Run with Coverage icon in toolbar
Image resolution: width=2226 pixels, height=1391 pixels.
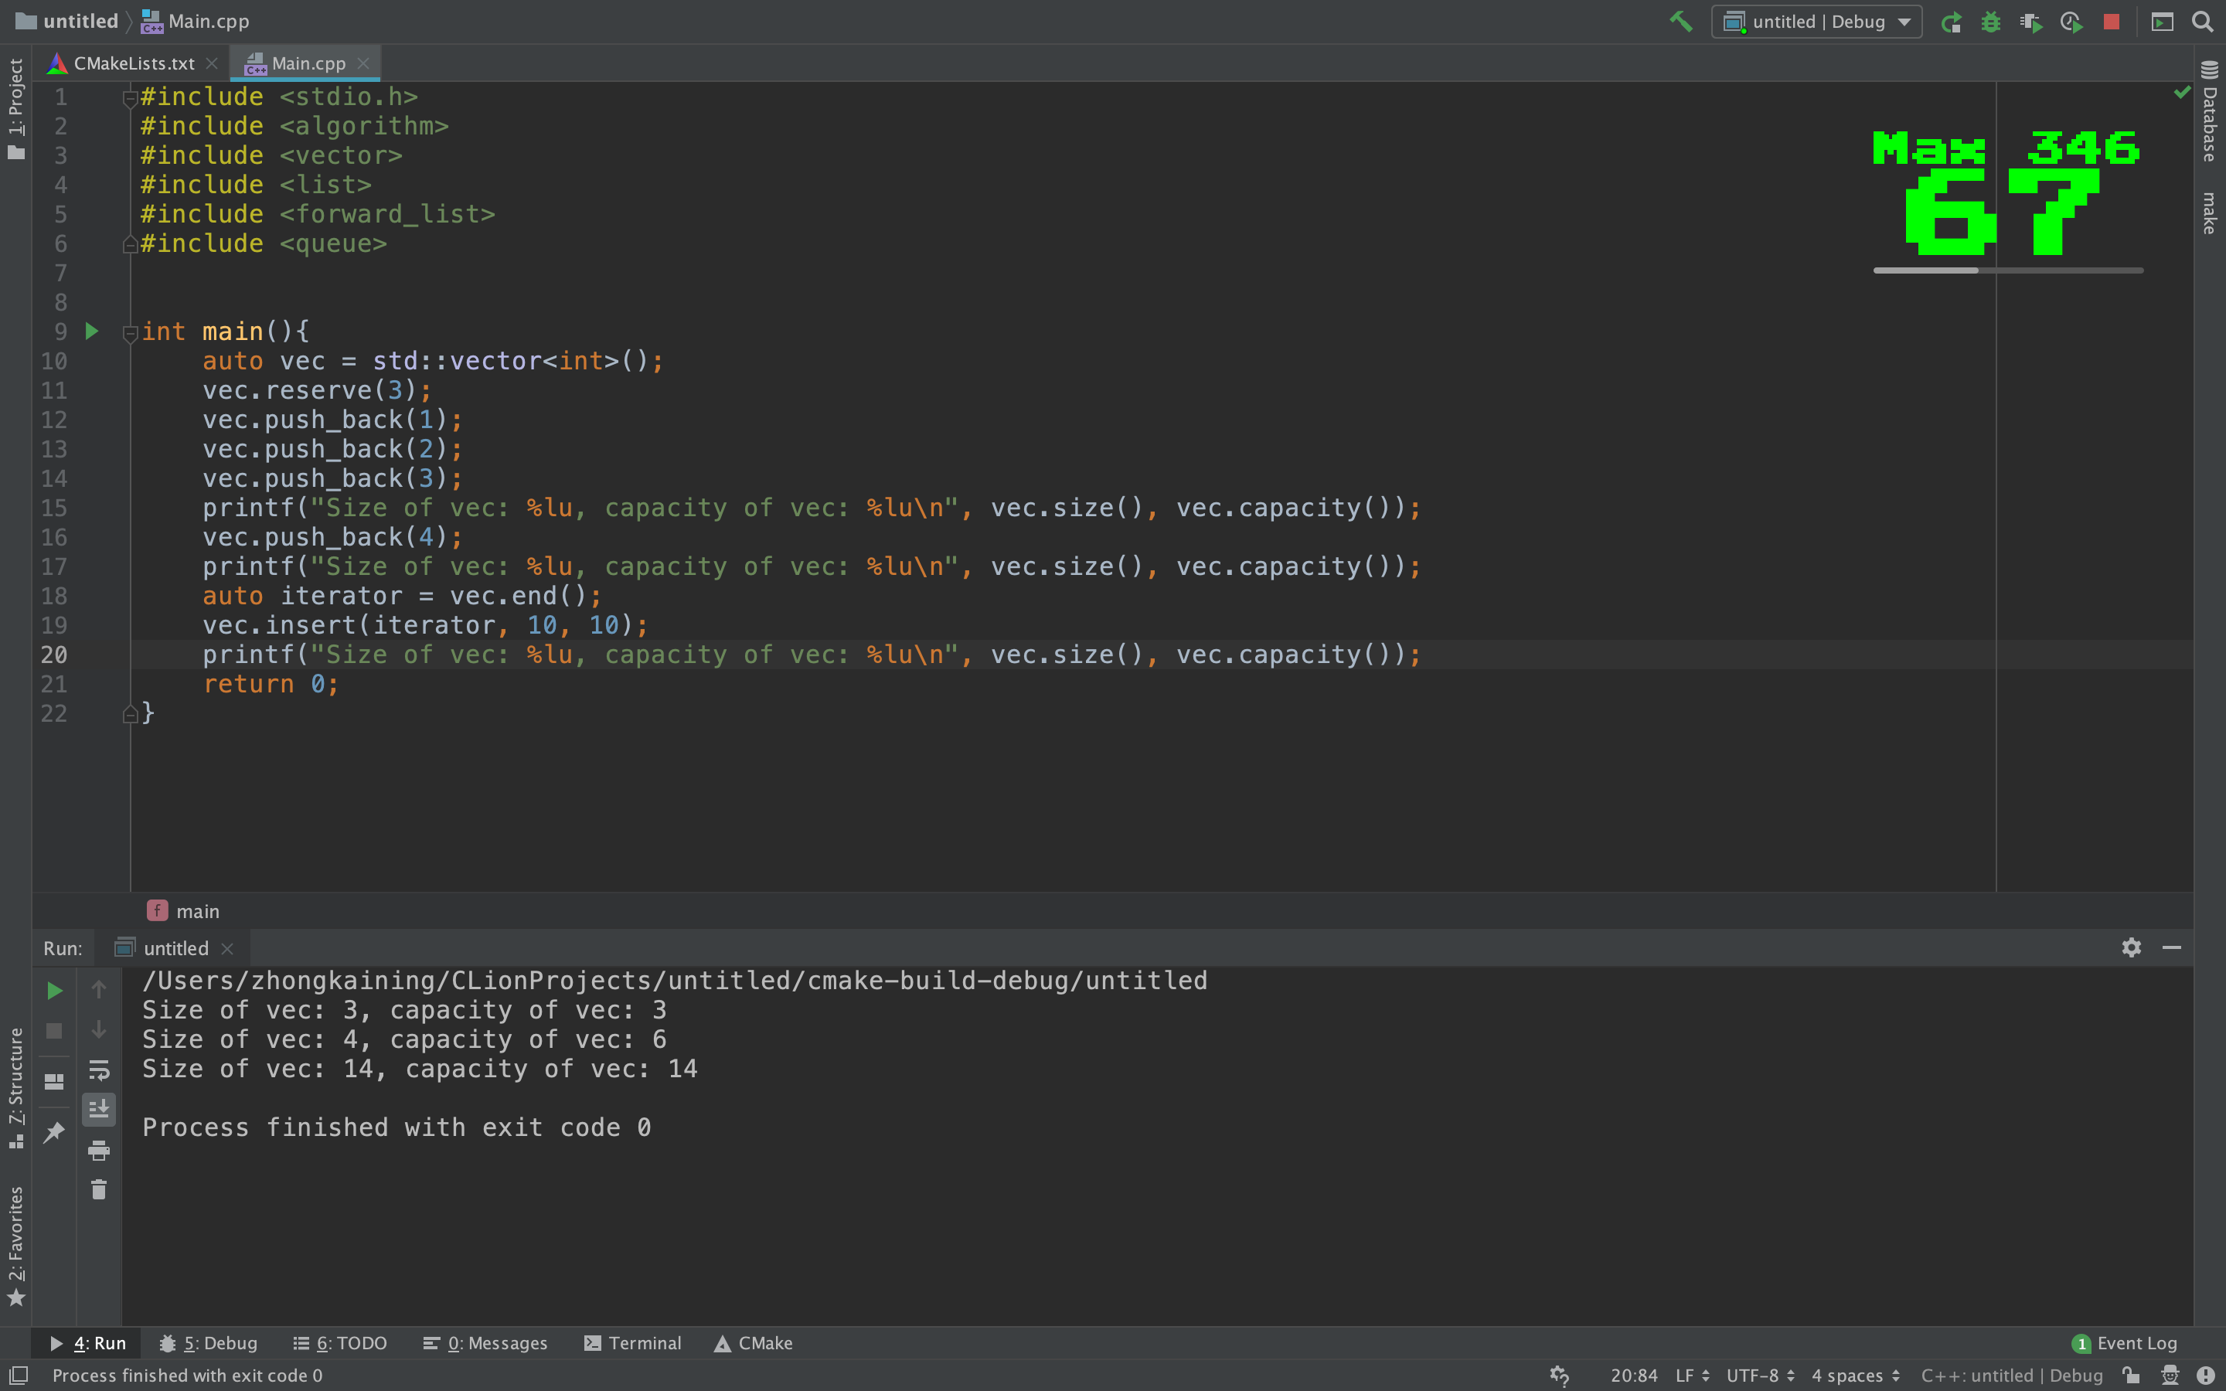(x=2031, y=21)
